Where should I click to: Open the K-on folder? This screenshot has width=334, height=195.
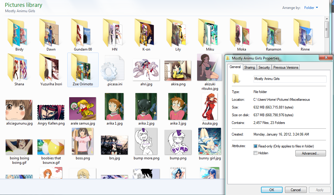point(144,33)
